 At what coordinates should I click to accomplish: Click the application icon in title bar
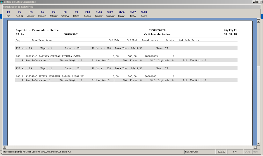tap(2, 2)
